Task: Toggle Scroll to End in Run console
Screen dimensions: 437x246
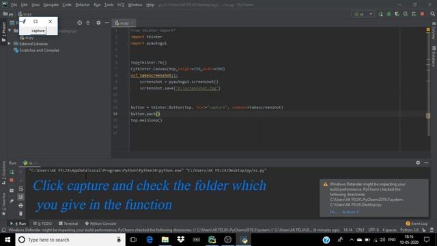Action: click(x=21, y=197)
